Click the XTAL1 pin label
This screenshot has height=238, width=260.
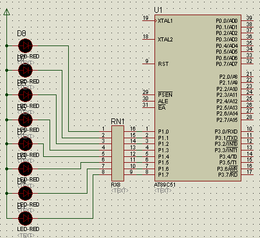pyautogui.click(x=165, y=21)
